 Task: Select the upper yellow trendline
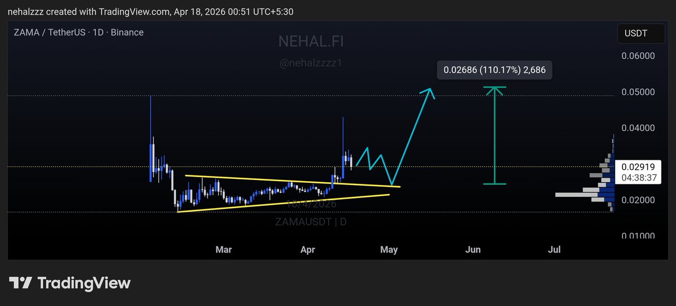[x=282, y=181]
